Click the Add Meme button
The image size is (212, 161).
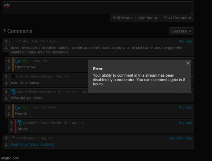pyautogui.click(x=122, y=18)
